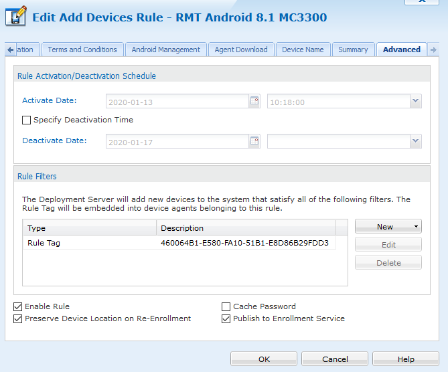Expand the activation time dropdown
The image size is (448, 372).
point(415,102)
